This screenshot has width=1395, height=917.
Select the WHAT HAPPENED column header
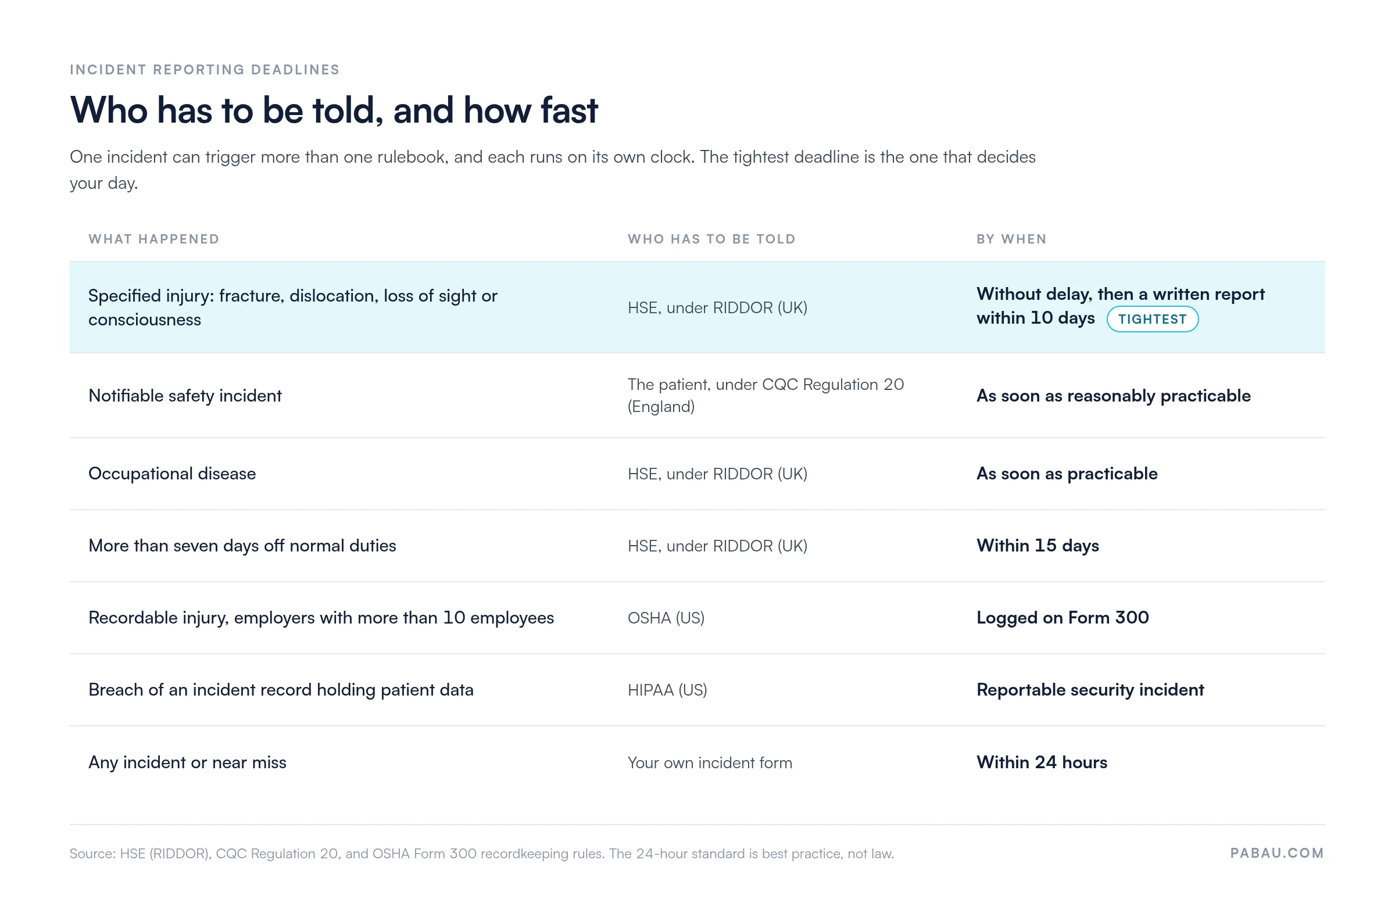[154, 239]
